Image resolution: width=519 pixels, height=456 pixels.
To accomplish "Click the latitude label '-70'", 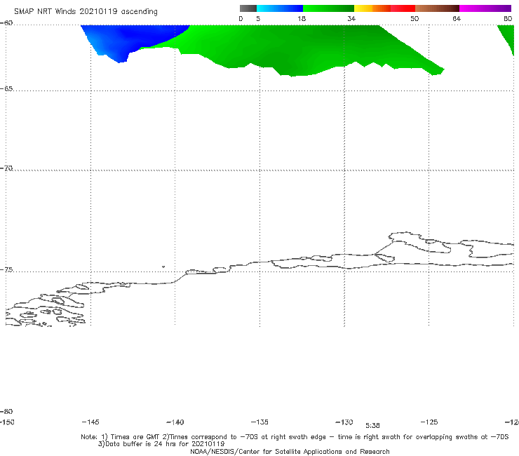I will [x=6, y=168].
